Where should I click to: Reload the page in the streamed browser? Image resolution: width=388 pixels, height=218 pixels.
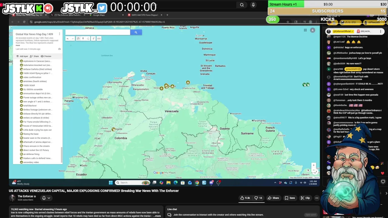(x=24, y=22)
